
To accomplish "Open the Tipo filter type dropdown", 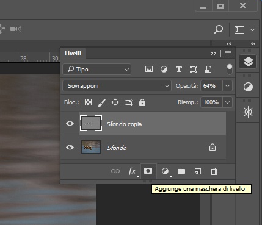I will pyautogui.click(x=97, y=70).
